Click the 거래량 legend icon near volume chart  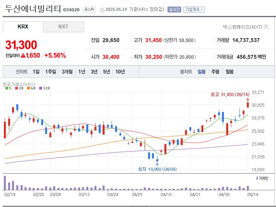257,178
